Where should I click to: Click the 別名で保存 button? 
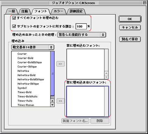[130, 39]
